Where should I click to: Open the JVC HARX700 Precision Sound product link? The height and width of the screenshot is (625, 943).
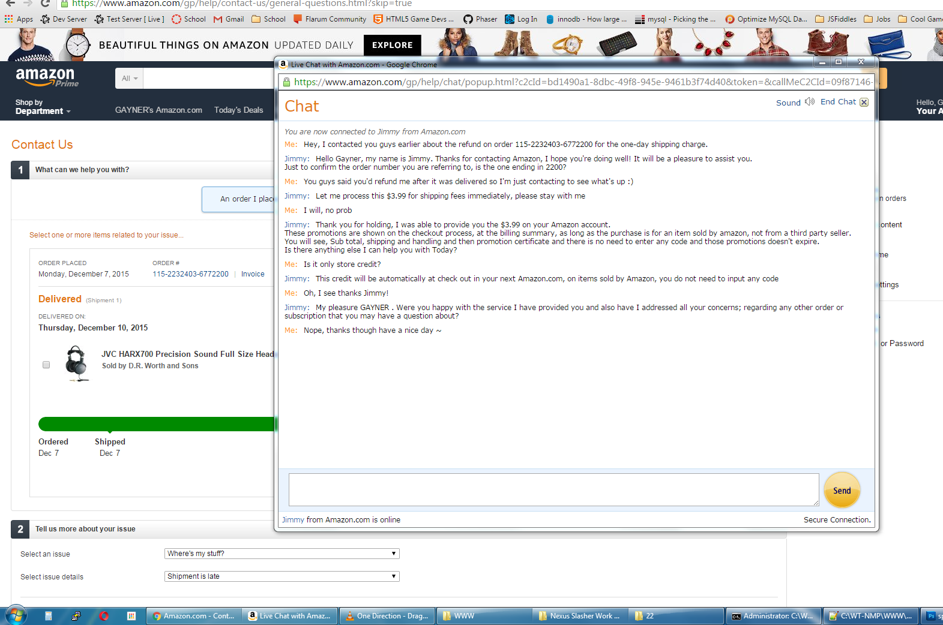188,354
